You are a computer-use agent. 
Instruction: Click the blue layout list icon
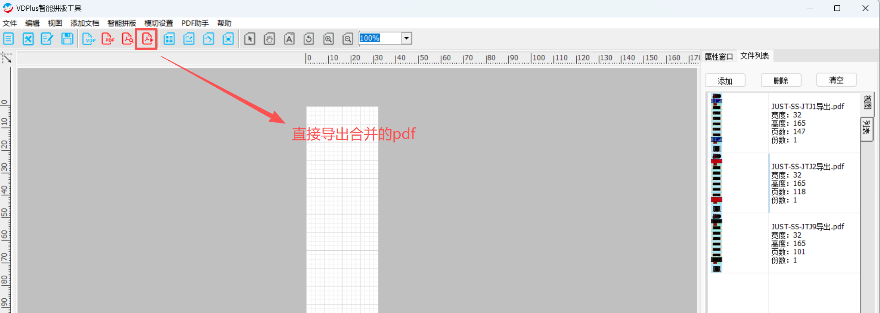click(x=169, y=39)
